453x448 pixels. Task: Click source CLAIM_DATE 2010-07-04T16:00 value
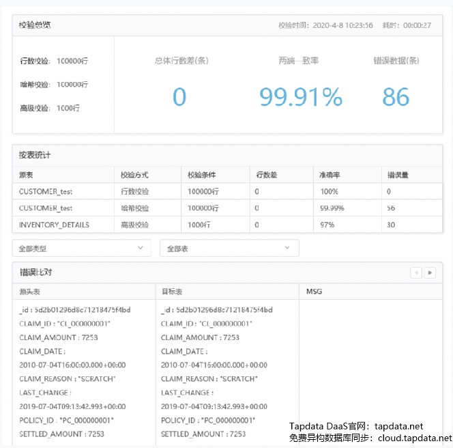[x=72, y=365]
